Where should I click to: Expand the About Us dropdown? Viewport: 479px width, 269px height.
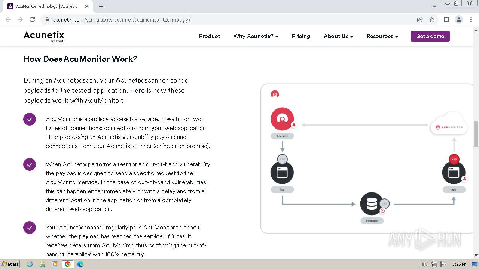(x=338, y=36)
